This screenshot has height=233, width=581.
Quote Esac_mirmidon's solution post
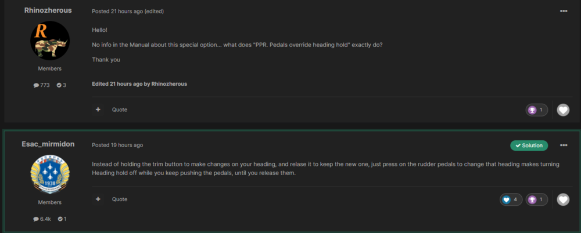(x=120, y=199)
